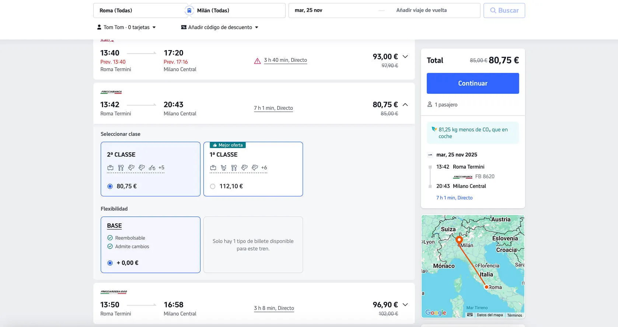This screenshot has height=327, width=618.
Task: Click the Milán marker pin on the map
Action: click(459, 241)
